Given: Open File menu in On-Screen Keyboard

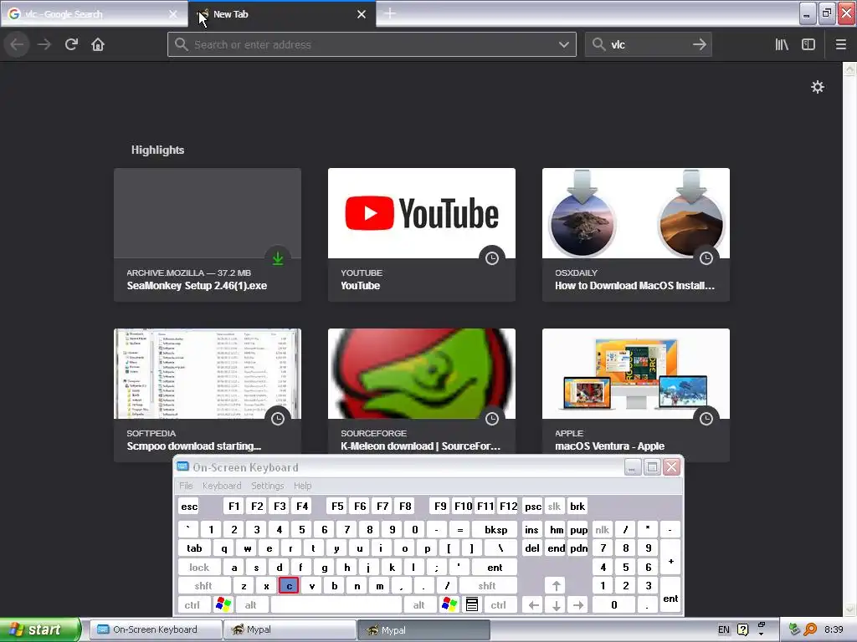Looking at the screenshot, I should coord(186,486).
